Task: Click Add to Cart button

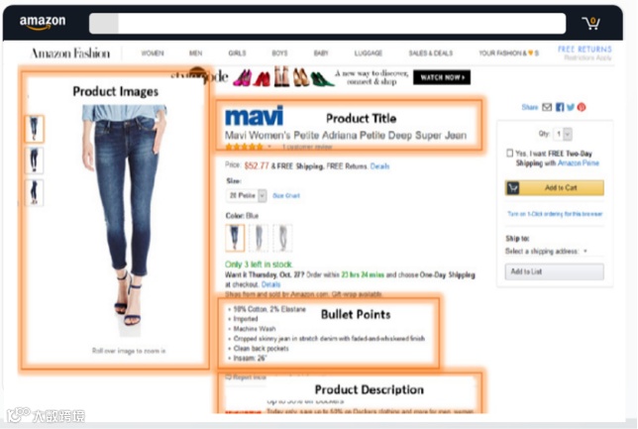Action: [x=554, y=188]
